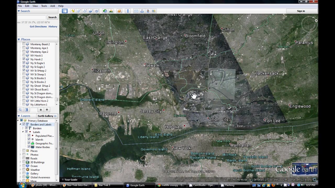Collapse the Labels tree in Layers

(23, 132)
